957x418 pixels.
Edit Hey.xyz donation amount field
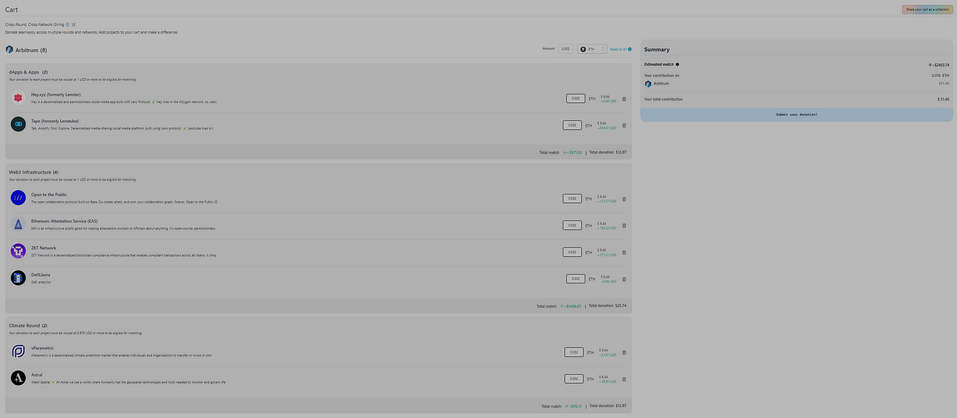pos(575,98)
